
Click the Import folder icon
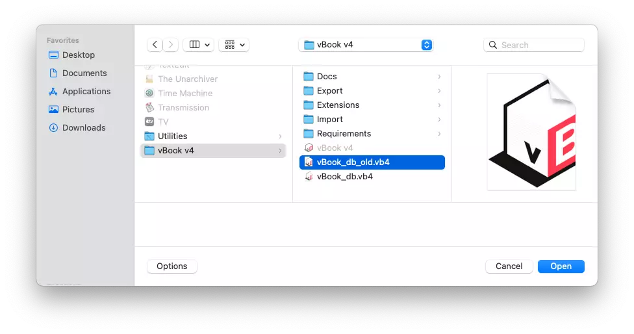309,120
